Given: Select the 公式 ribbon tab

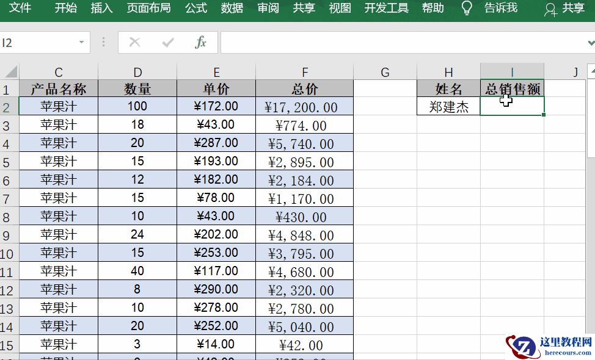Looking at the screenshot, I should tap(195, 9).
